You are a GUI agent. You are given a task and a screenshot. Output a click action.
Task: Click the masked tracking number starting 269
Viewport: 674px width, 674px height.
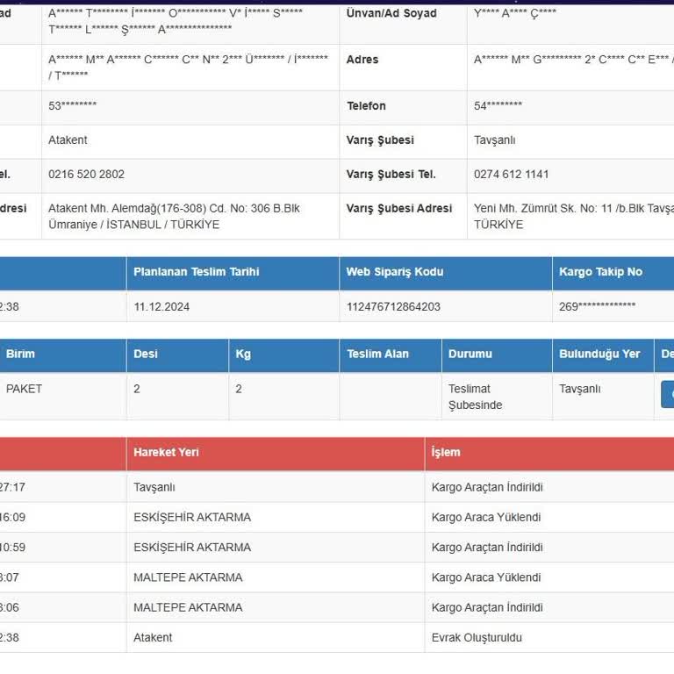[597, 306]
